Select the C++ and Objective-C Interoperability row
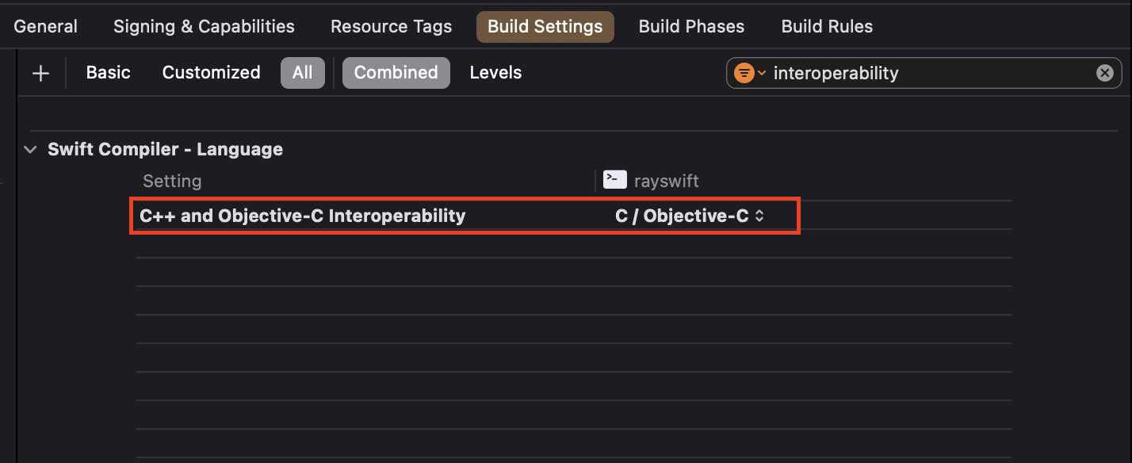1132x463 pixels. tap(465, 216)
